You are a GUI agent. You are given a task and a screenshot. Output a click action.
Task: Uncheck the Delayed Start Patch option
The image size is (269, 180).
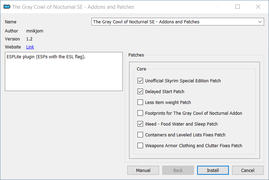[140, 91]
